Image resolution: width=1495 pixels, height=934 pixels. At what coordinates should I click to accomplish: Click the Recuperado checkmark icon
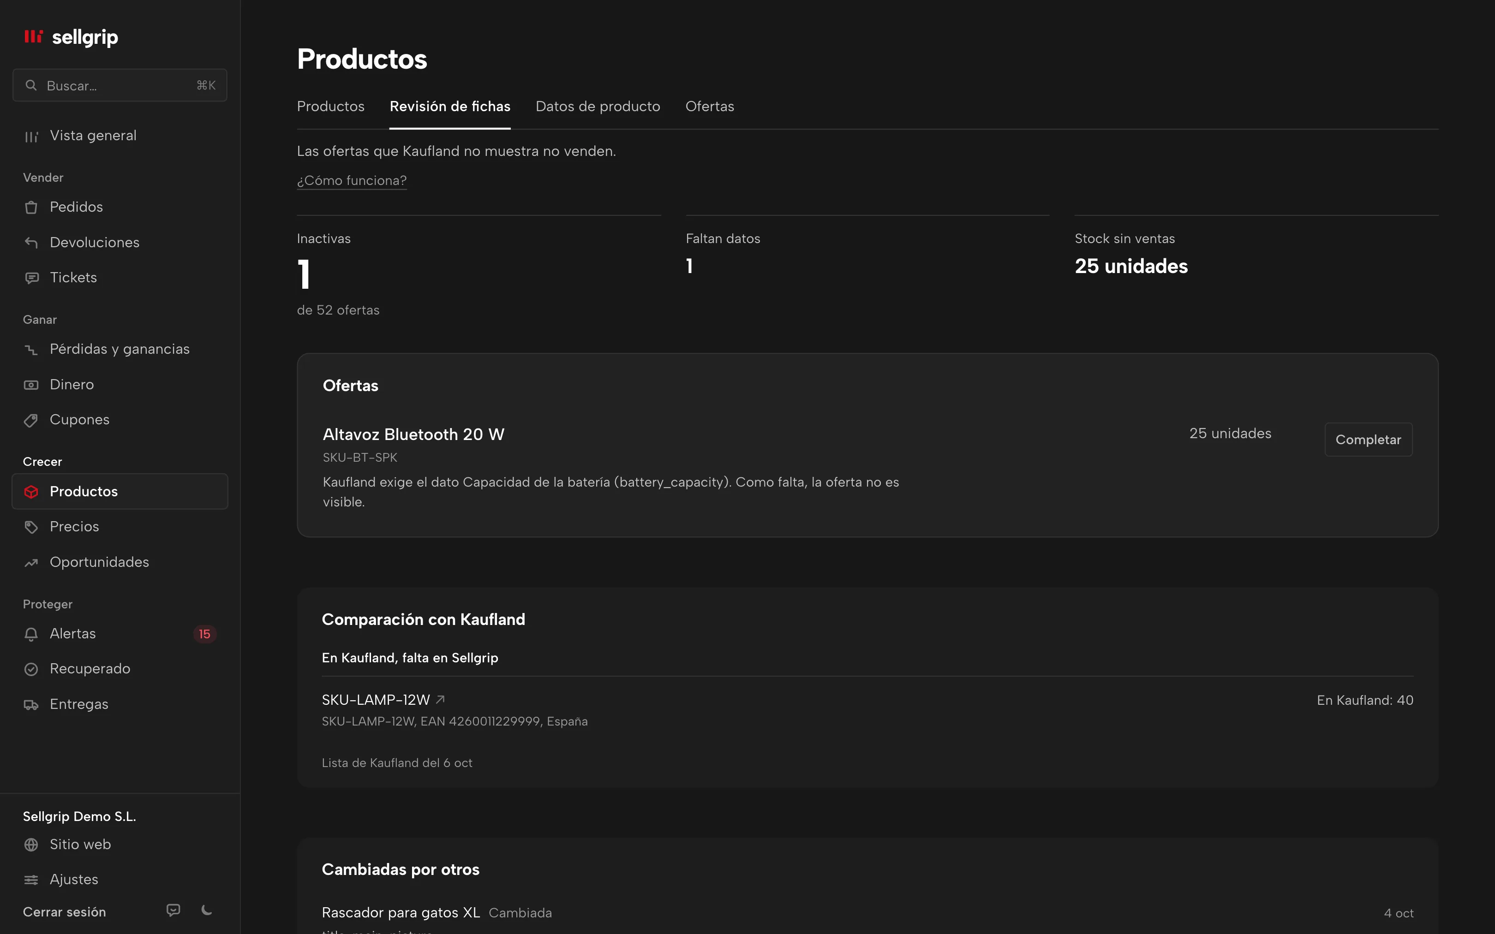[31, 669]
